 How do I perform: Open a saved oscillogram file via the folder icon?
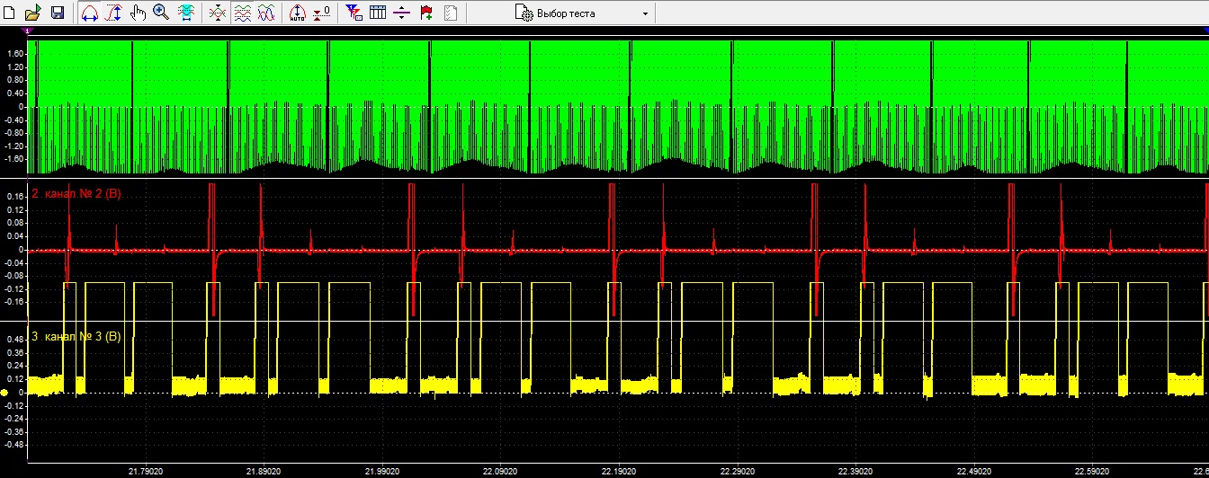(x=33, y=13)
